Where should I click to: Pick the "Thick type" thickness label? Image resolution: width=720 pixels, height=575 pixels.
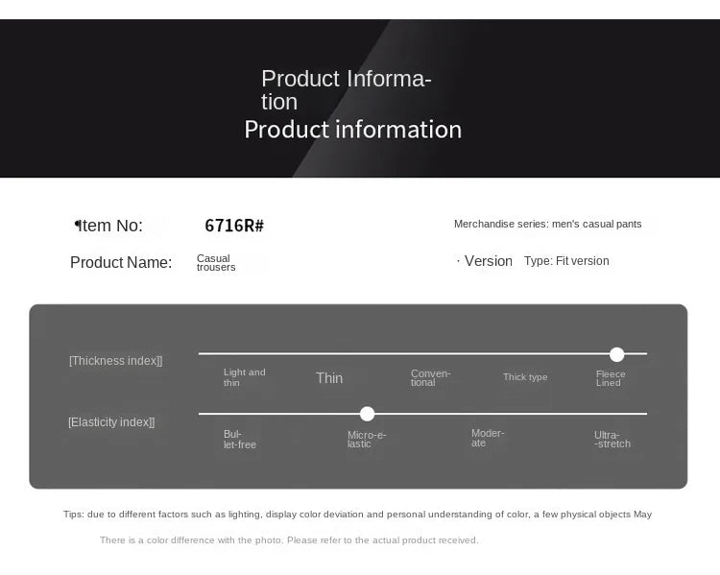click(x=525, y=377)
